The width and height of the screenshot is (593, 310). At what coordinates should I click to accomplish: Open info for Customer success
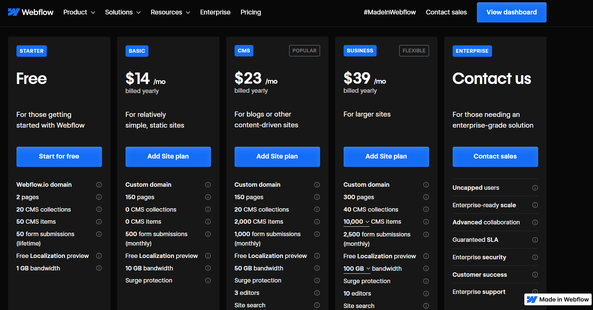click(535, 275)
